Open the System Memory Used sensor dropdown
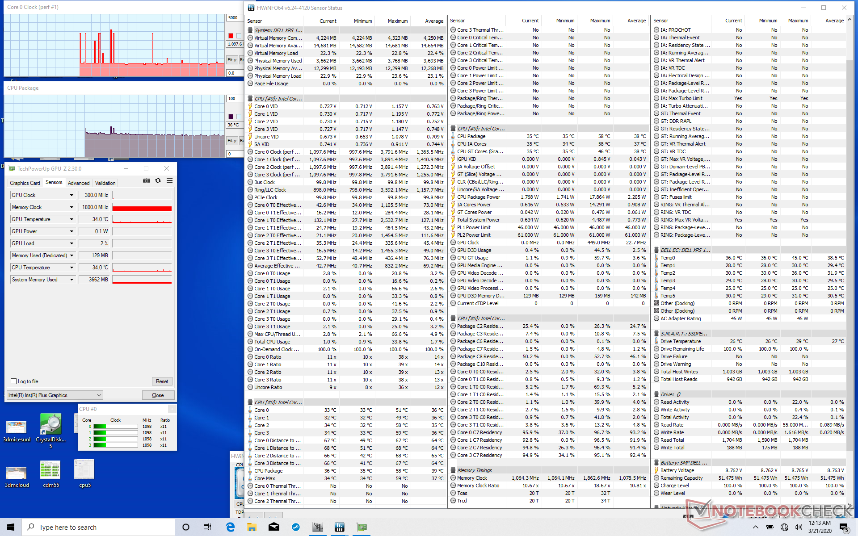The height and width of the screenshot is (536, 858). 71,280
